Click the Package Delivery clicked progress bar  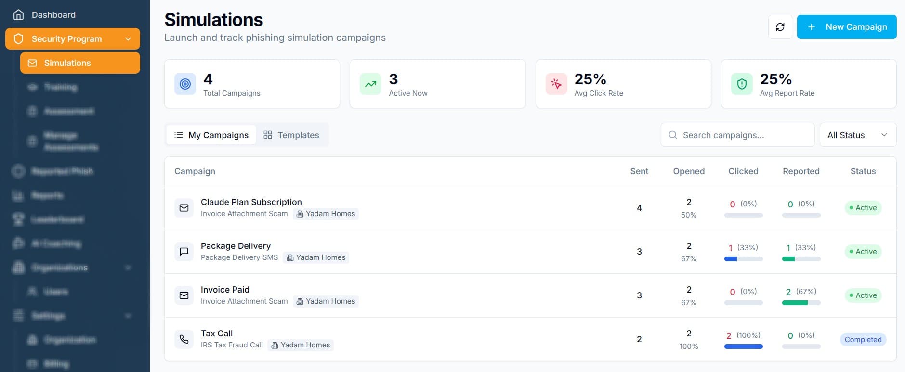[x=743, y=259]
